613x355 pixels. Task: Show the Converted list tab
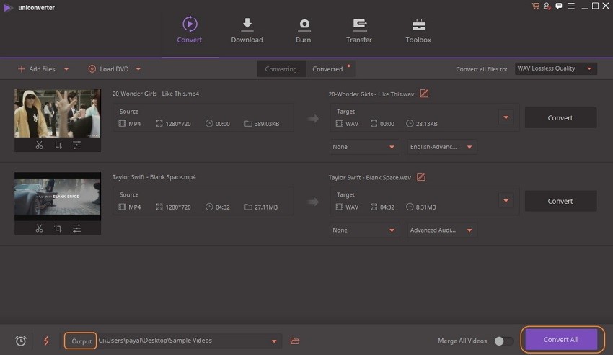[327, 69]
